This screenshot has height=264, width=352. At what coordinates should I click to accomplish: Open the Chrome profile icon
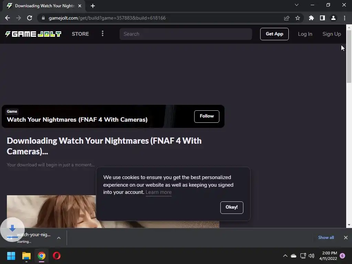tap(333, 18)
